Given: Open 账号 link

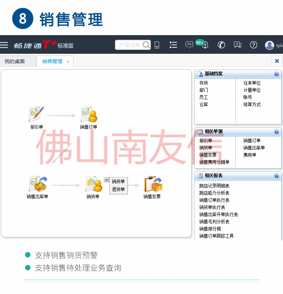Looking at the screenshot, I should point(248,97).
